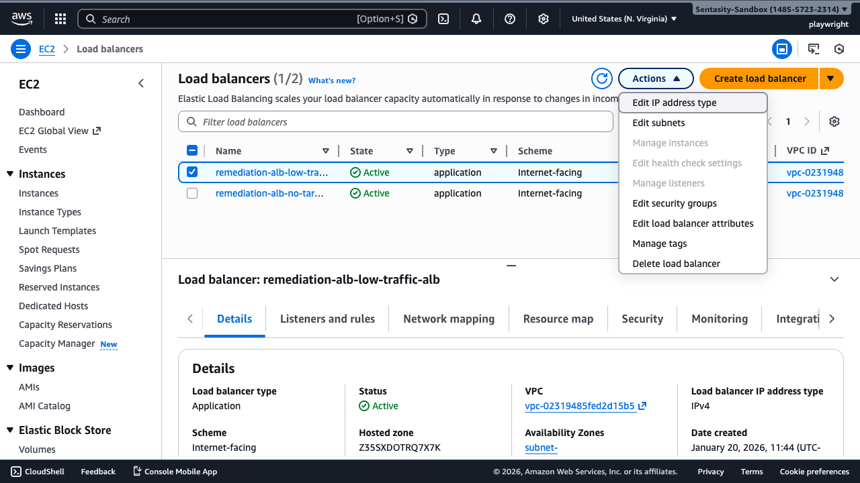Click the panel resize handle divider

coord(511,266)
